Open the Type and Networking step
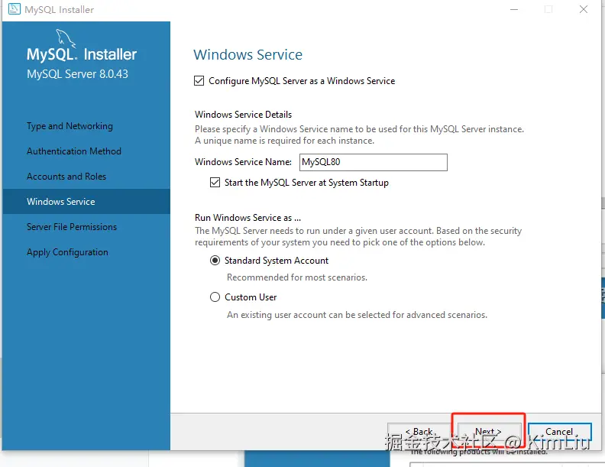Viewport: 605px width, 467px height. click(x=70, y=126)
